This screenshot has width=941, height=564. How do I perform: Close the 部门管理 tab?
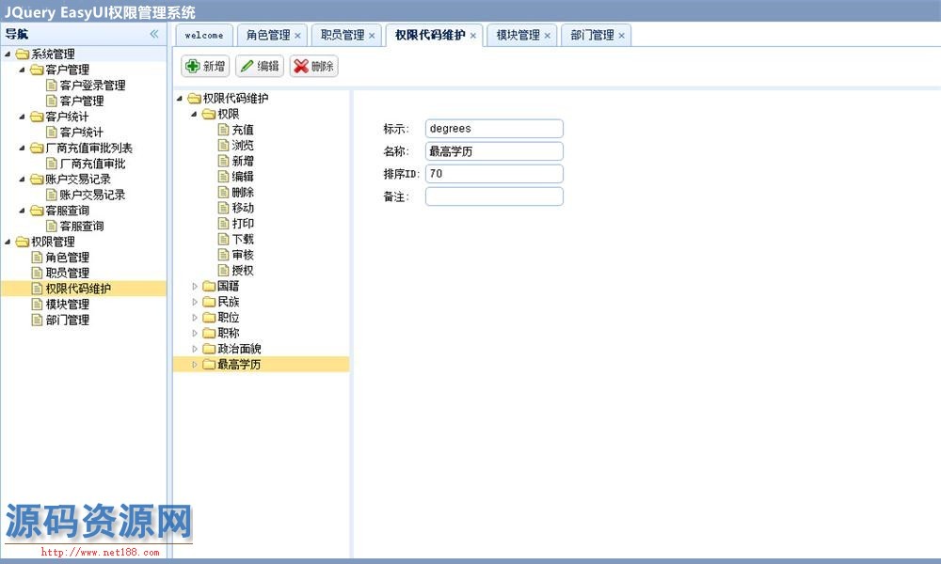click(621, 36)
